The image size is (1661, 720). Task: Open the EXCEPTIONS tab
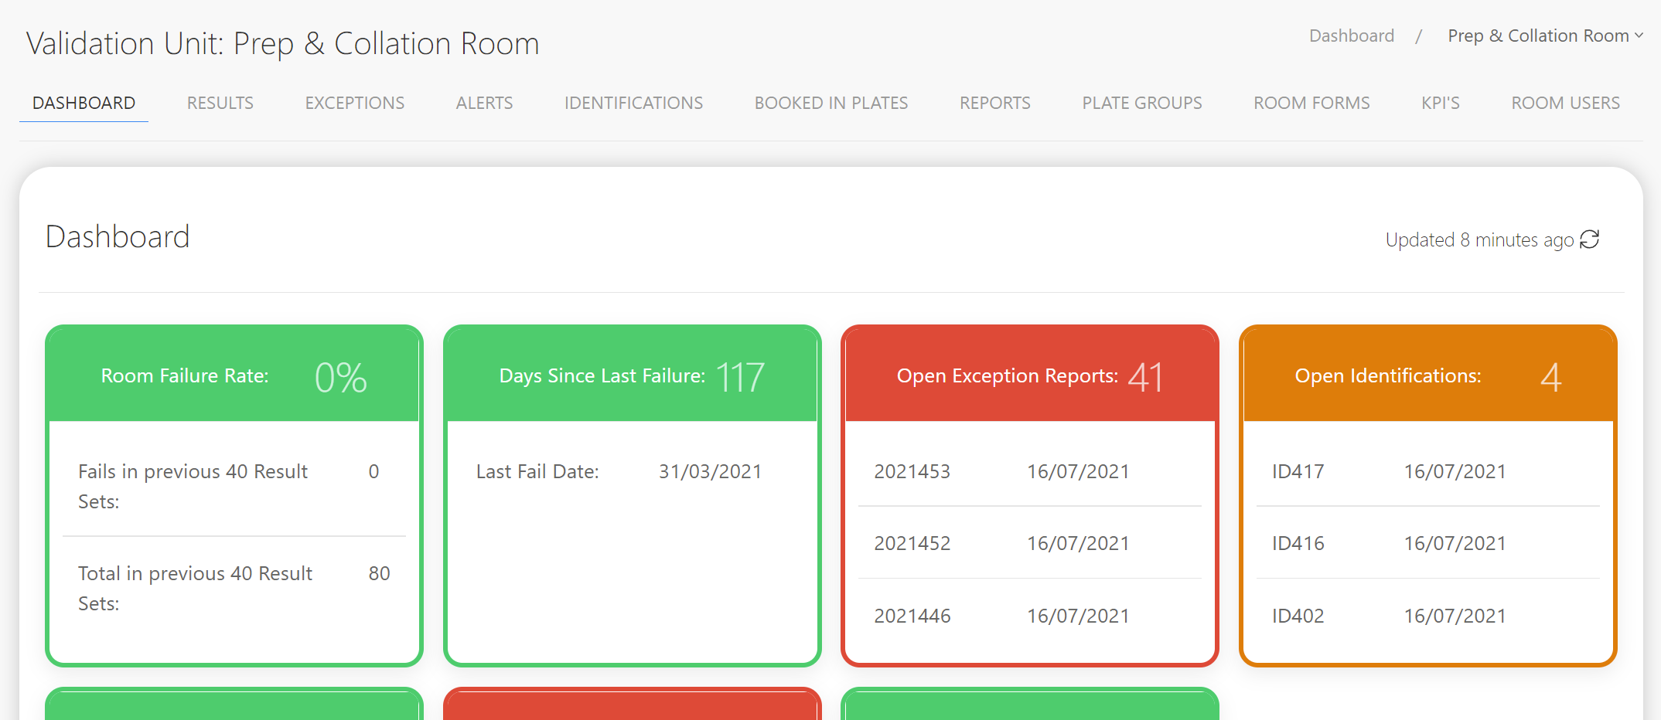pyautogui.click(x=355, y=103)
